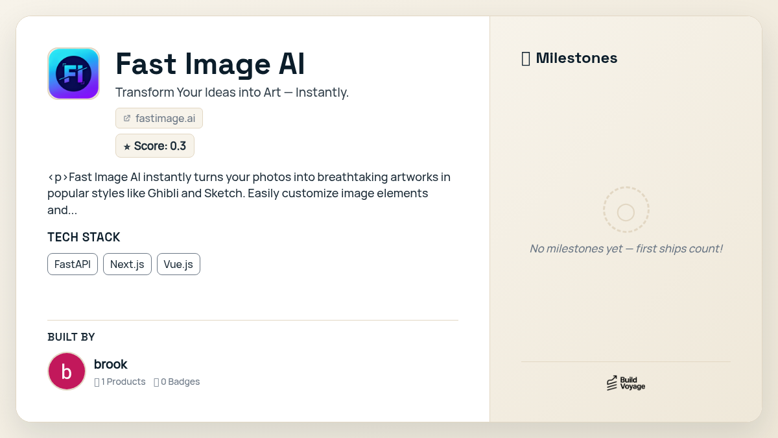Select the FastAPI tech tag
778x438 pixels.
[x=73, y=264]
